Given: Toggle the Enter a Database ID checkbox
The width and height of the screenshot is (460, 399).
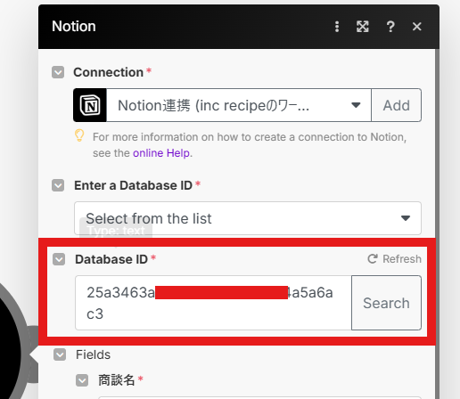Looking at the screenshot, I should (x=58, y=185).
